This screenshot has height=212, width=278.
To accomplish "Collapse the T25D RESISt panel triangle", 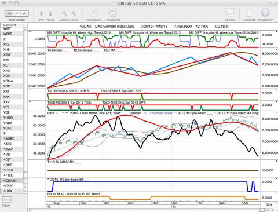I will click(30, 101).
